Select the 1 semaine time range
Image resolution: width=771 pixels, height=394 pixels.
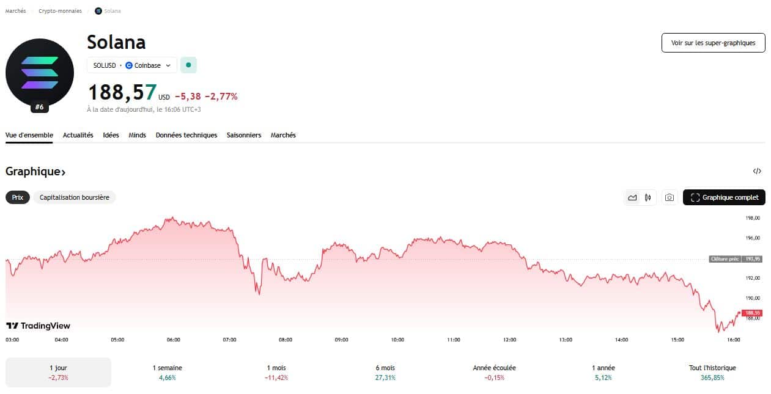167,372
